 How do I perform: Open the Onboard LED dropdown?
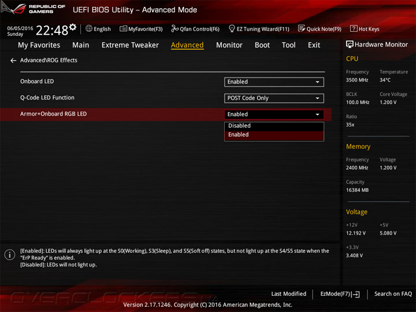(274, 82)
